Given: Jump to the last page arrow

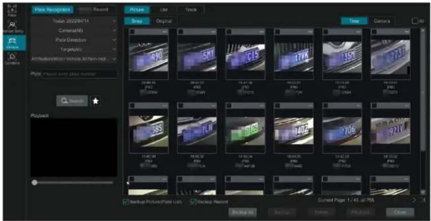Looking at the screenshot, I should point(423,200).
